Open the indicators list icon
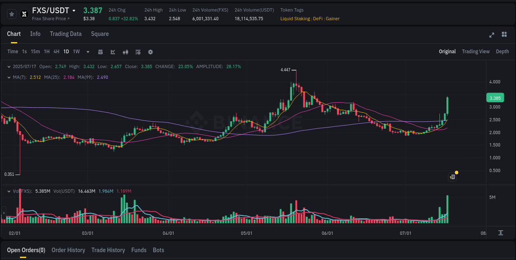The width and height of the screenshot is (516, 260). point(137,52)
